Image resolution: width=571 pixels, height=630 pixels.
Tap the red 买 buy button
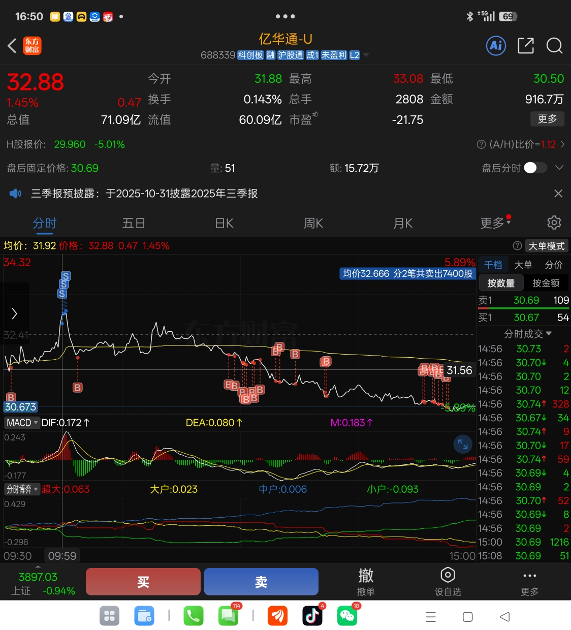(143, 582)
